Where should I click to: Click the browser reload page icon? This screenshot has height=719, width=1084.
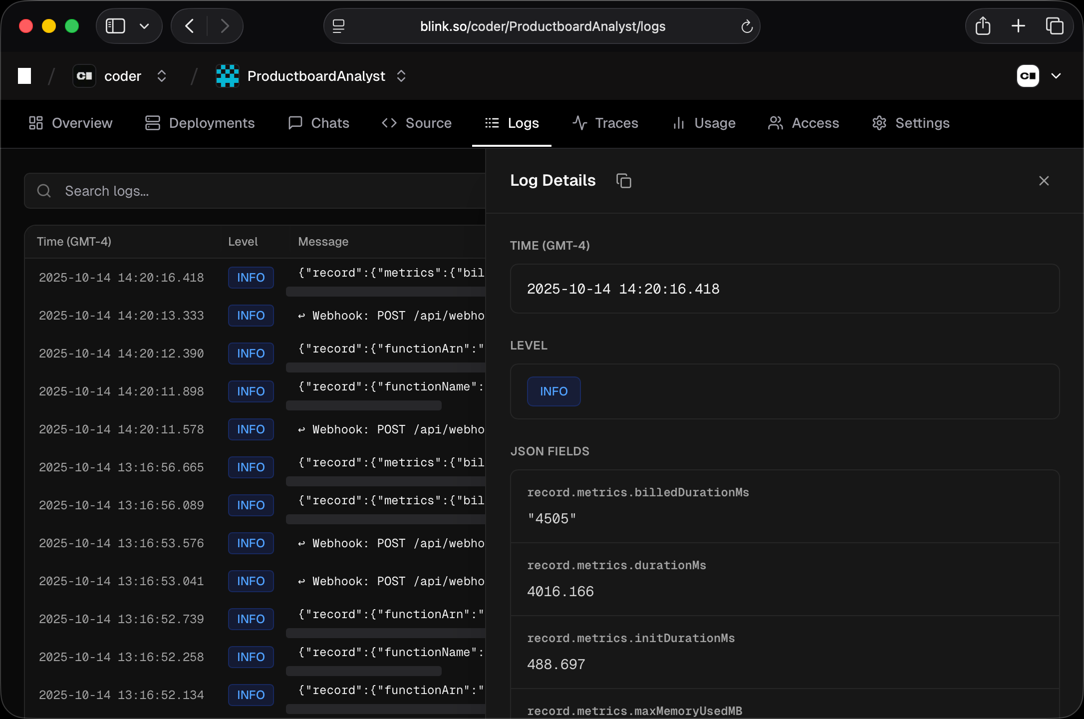(x=747, y=26)
